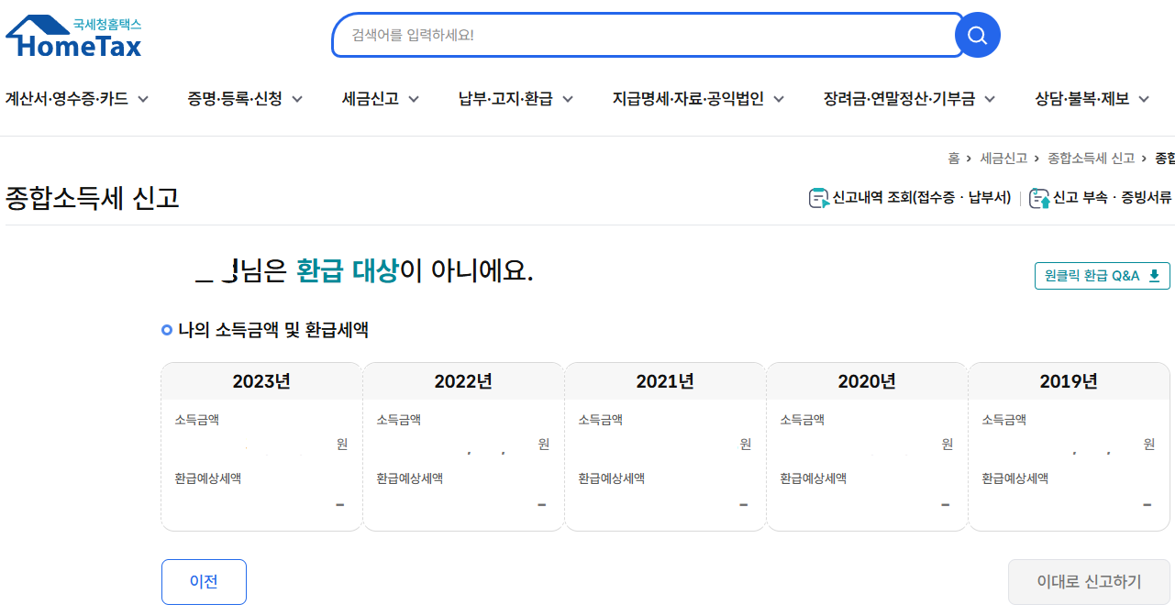Open the 상담·불복·제보 menu chevron
Screen dimensions: 1175x615
click(x=1143, y=98)
